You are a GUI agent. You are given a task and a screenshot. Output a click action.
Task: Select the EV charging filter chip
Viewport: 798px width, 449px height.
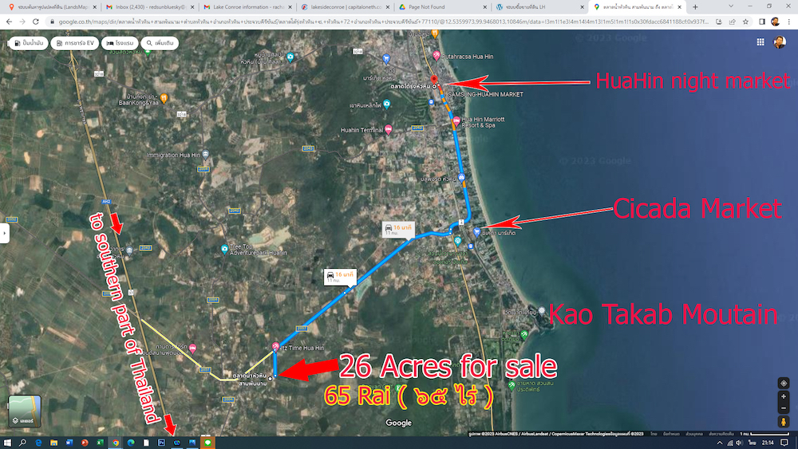click(x=75, y=43)
